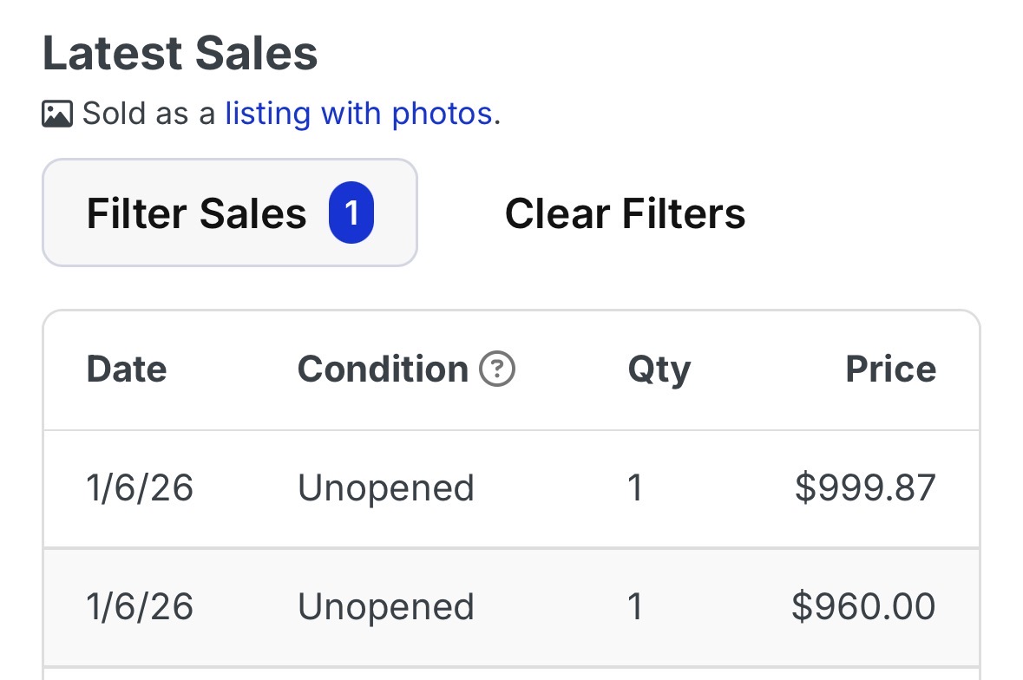Click the Date column header
1023x680 pixels.
pyautogui.click(x=127, y=370)
